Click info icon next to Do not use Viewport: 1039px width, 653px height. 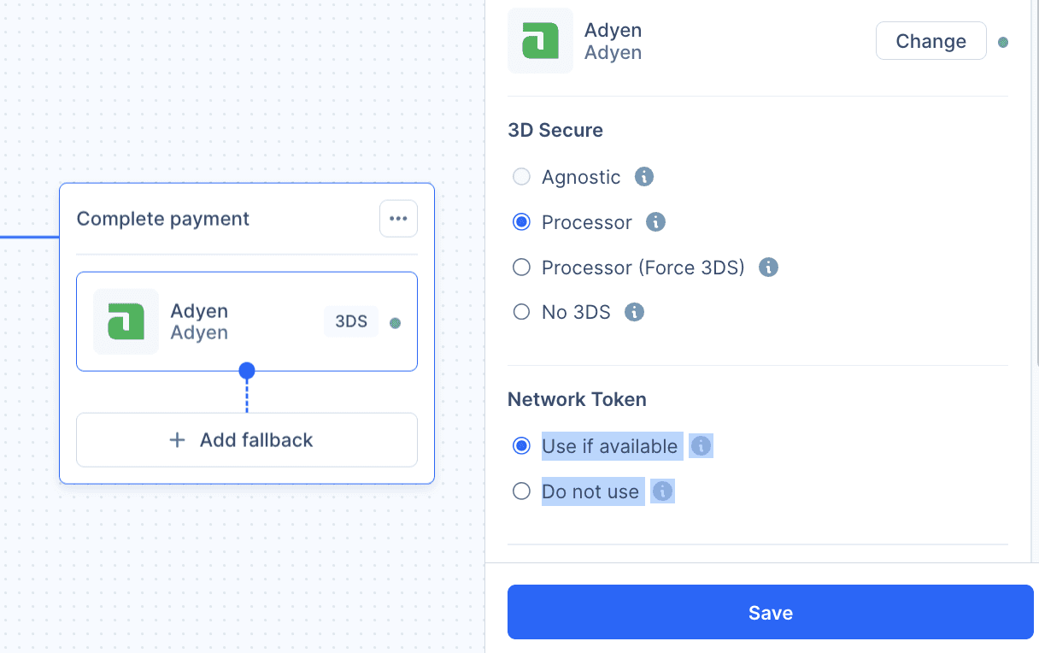662,491
